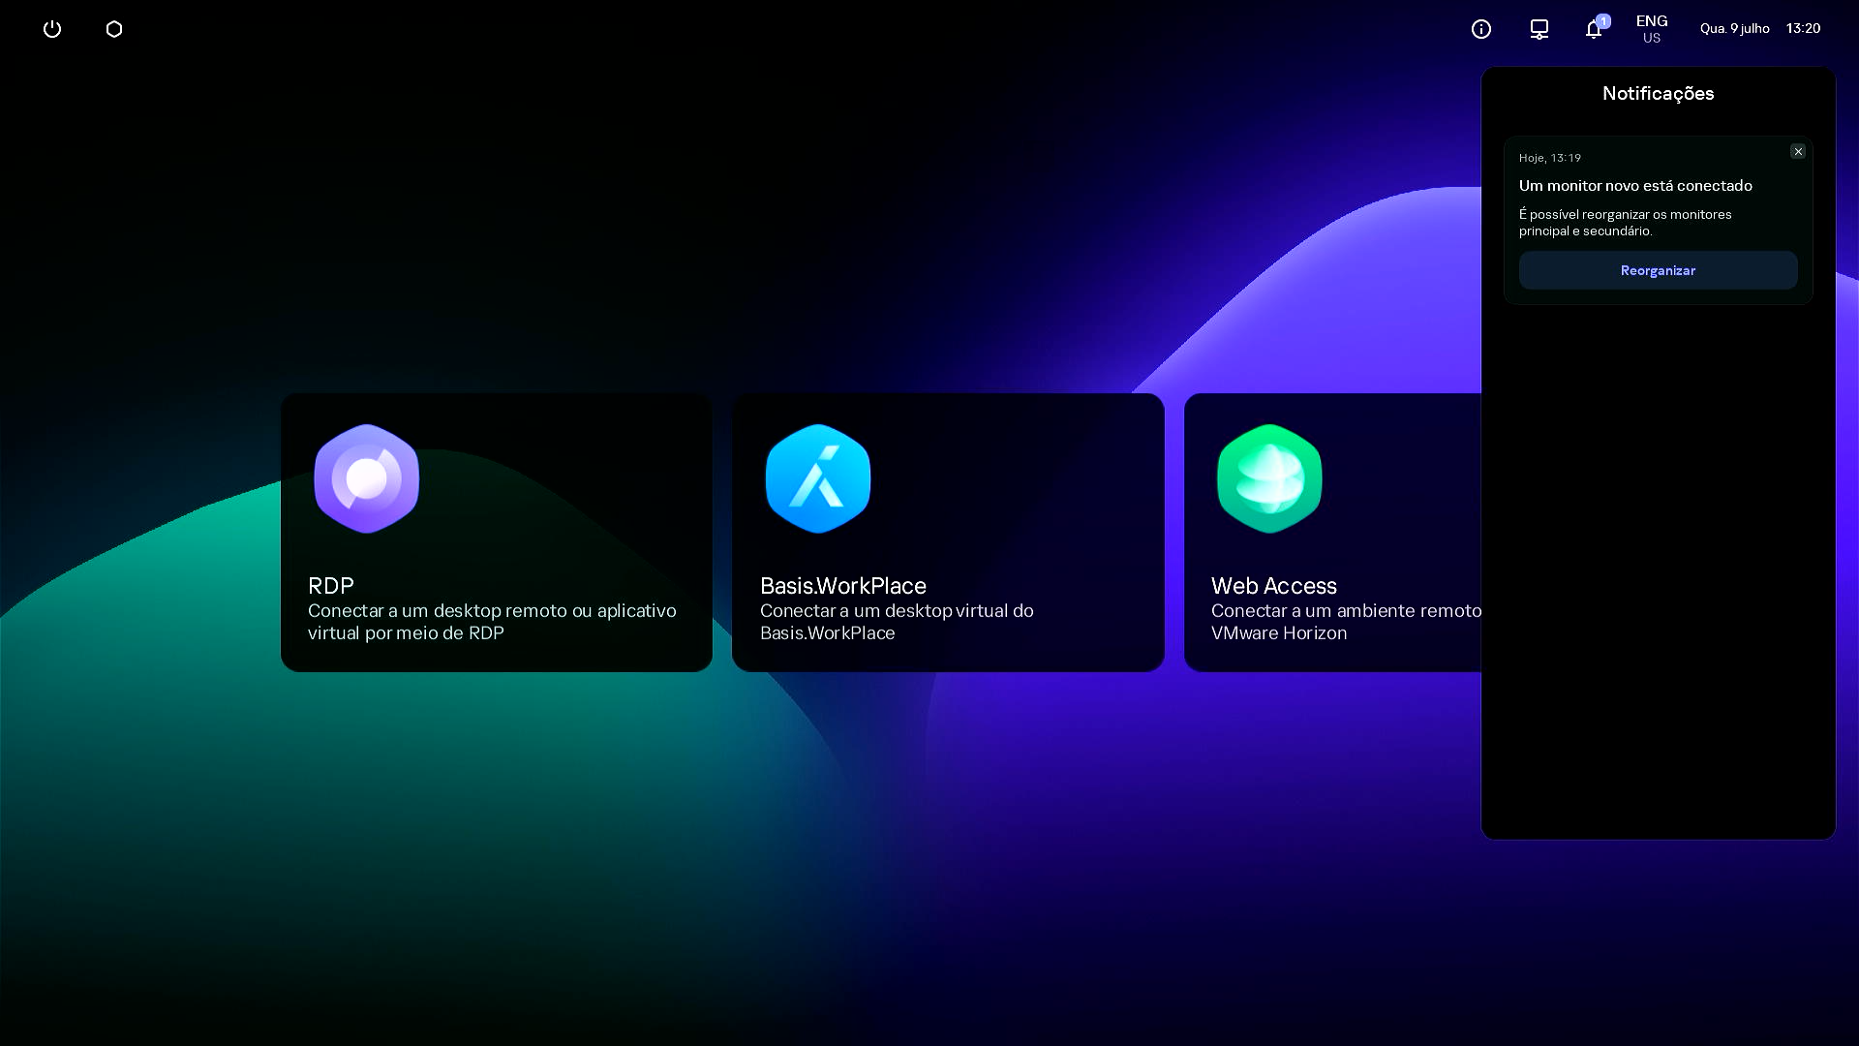Select the Basis.WorkPlace card title

pos(842,586)
